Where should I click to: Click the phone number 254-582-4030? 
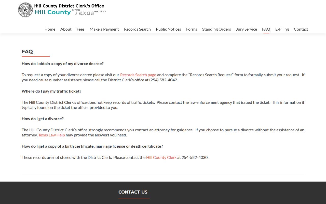(x=195, y=157)
